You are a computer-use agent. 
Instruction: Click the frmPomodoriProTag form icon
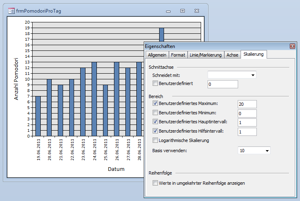[x=11, y=11]
